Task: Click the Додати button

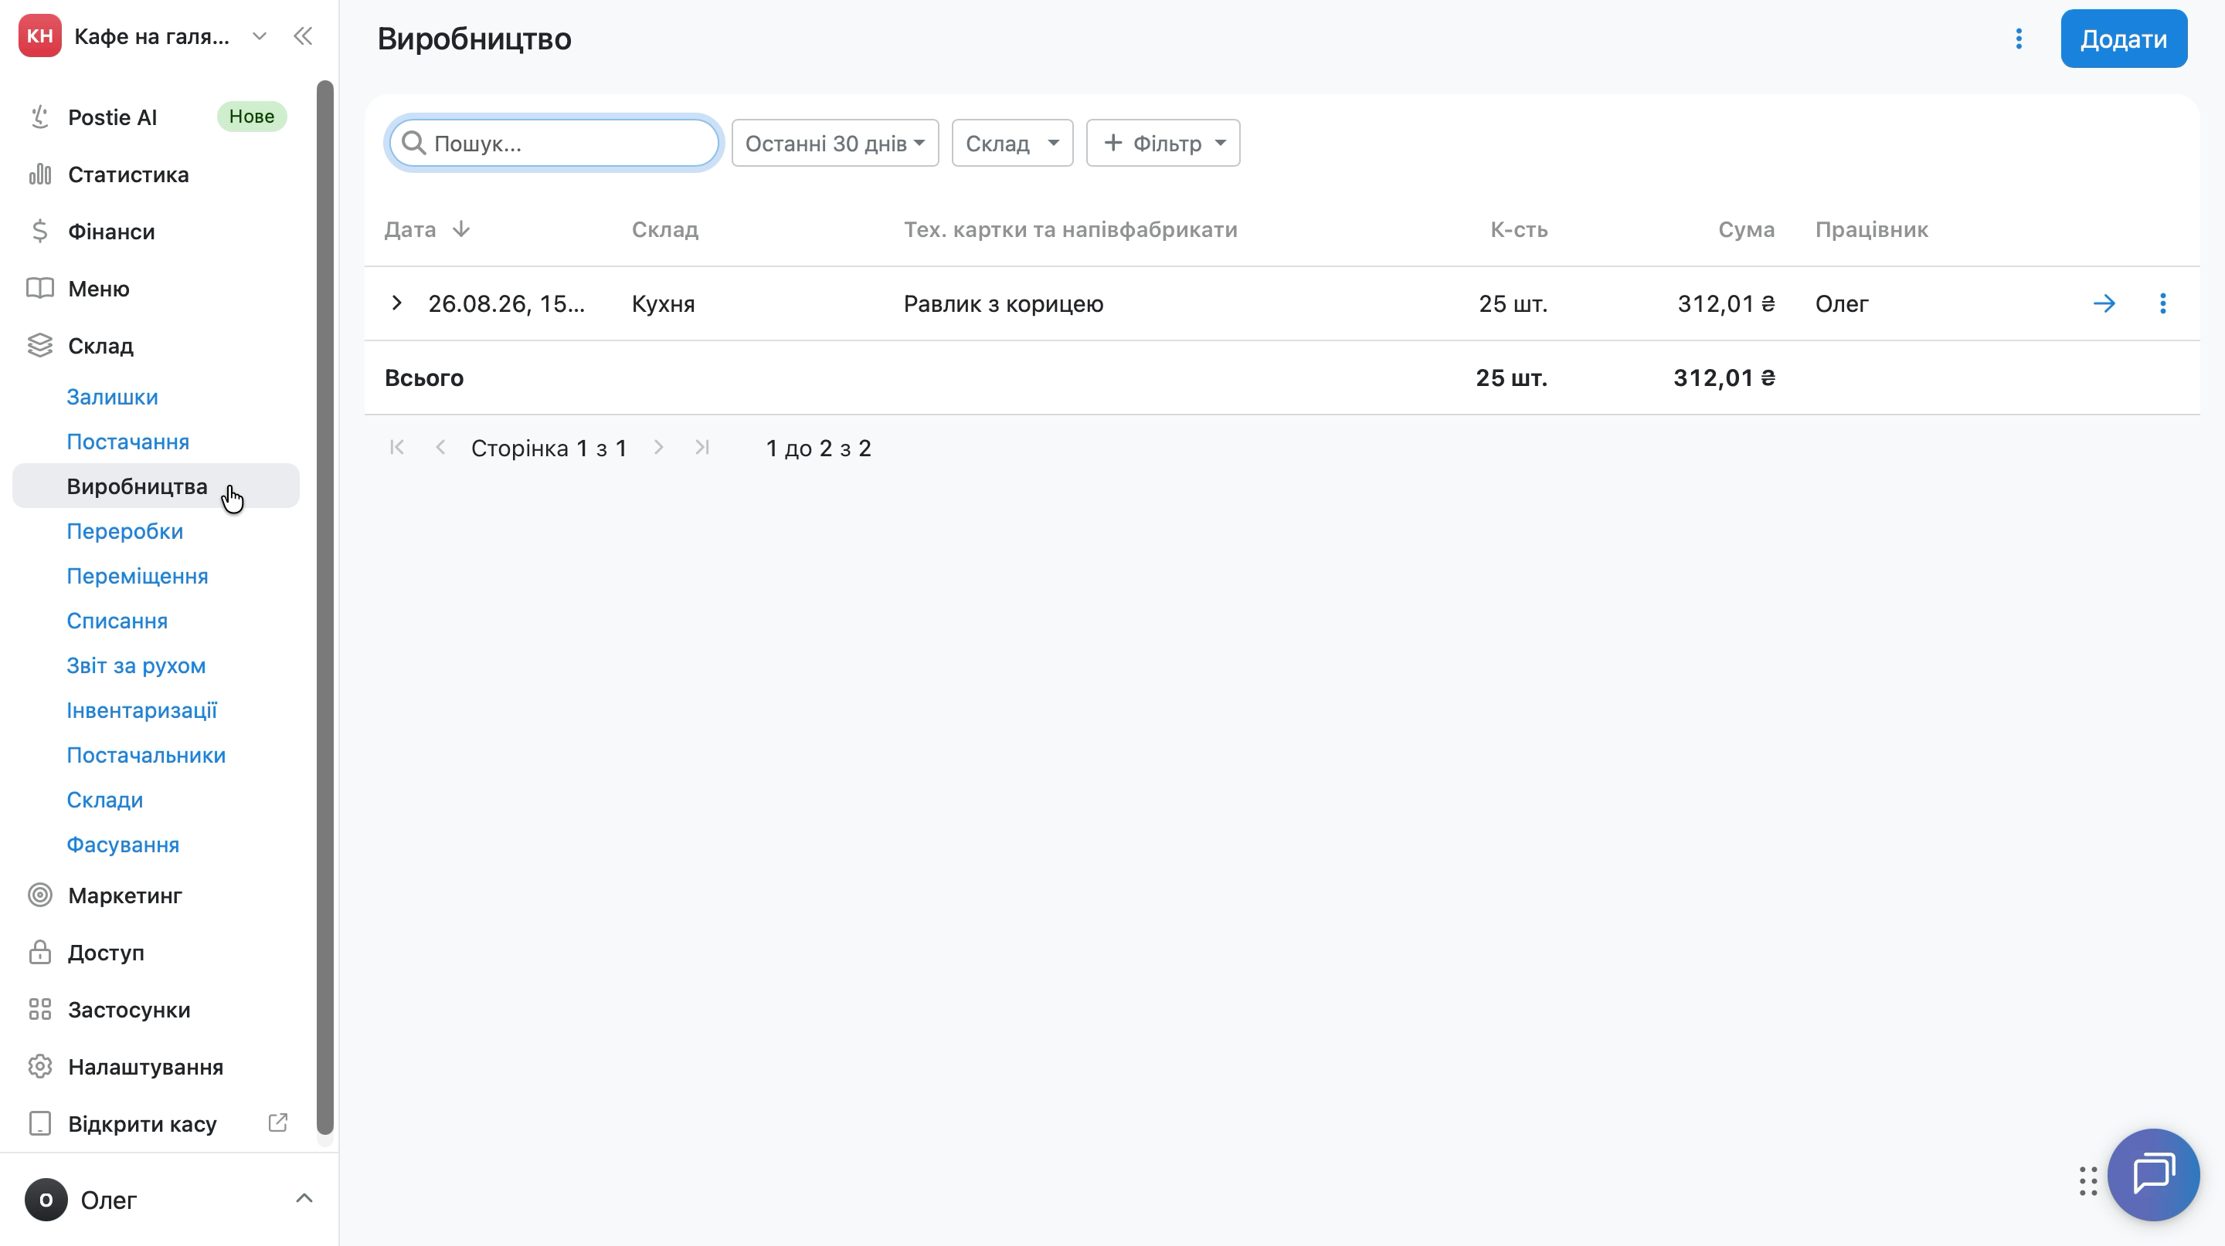Action: [2123, 39]
